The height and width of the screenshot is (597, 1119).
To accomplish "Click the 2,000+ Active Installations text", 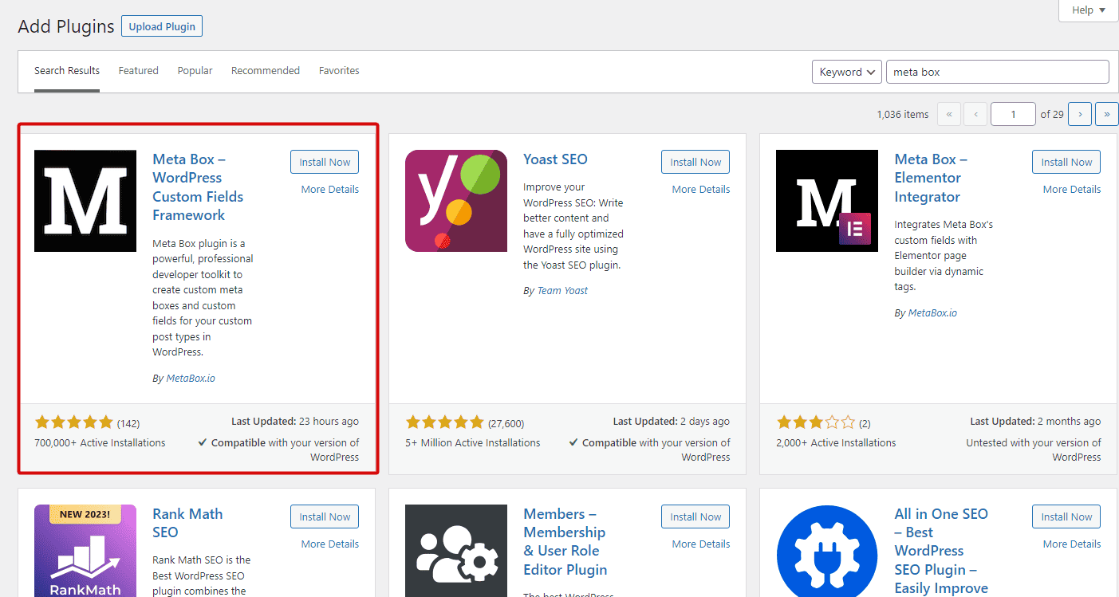I will (x=836, y=443).
